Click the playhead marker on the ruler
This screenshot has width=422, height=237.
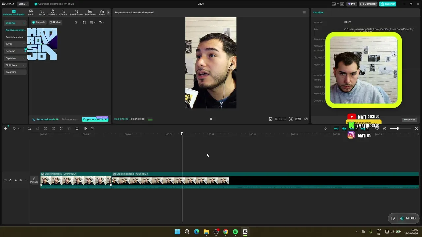tap(182, 134)
